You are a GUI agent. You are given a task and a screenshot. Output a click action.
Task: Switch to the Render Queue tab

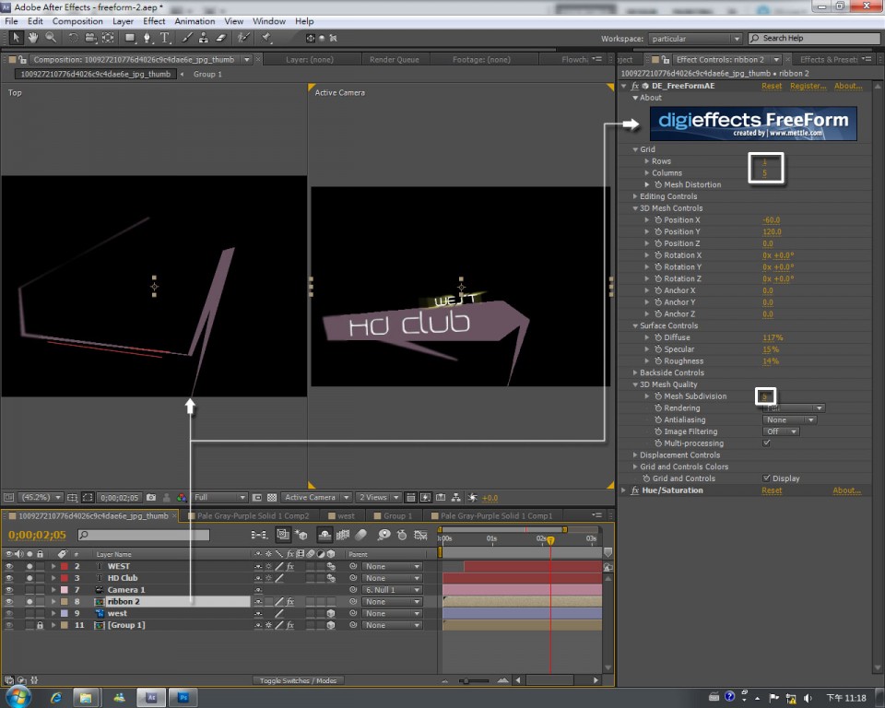[394, 60]
